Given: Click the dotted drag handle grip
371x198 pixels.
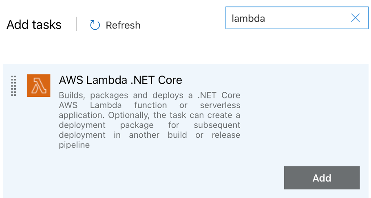Looking at the screenshot, I should click(13, 86).
